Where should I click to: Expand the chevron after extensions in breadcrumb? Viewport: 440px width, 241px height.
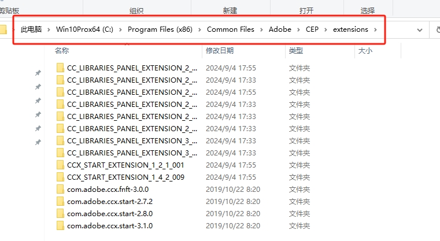click(x=376, y=29)
